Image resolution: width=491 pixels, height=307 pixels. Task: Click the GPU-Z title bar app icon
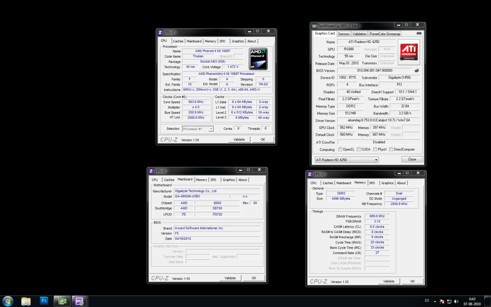coord(315,26)
